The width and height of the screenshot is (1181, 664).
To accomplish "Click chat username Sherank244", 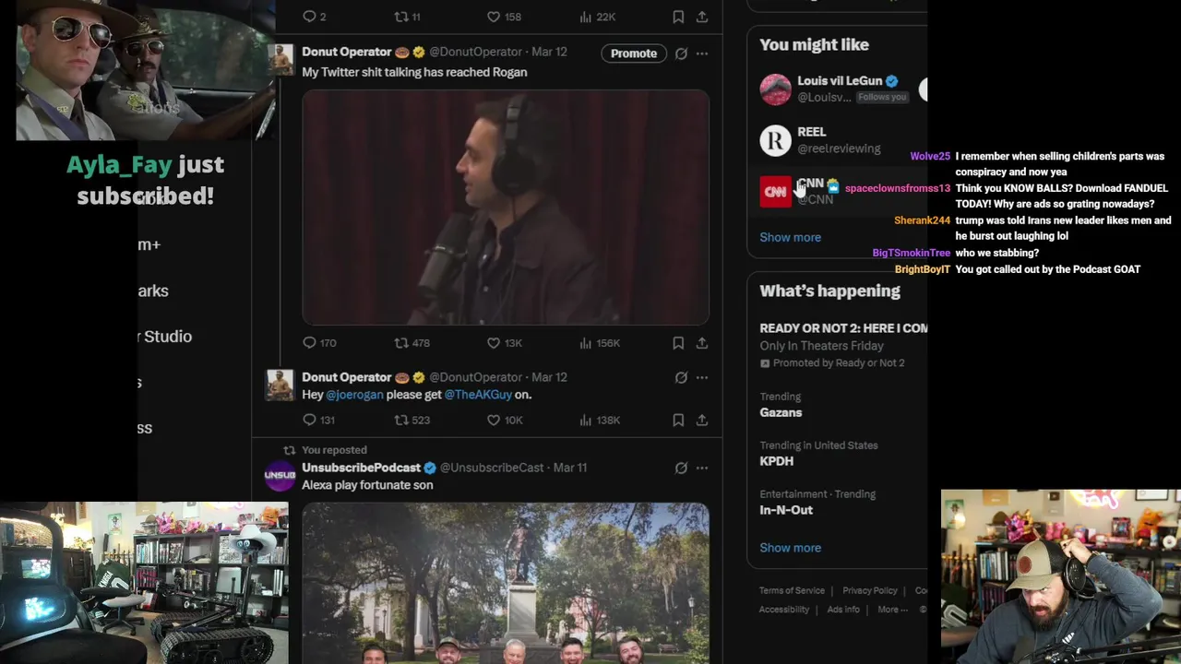I will pos(922,221).
